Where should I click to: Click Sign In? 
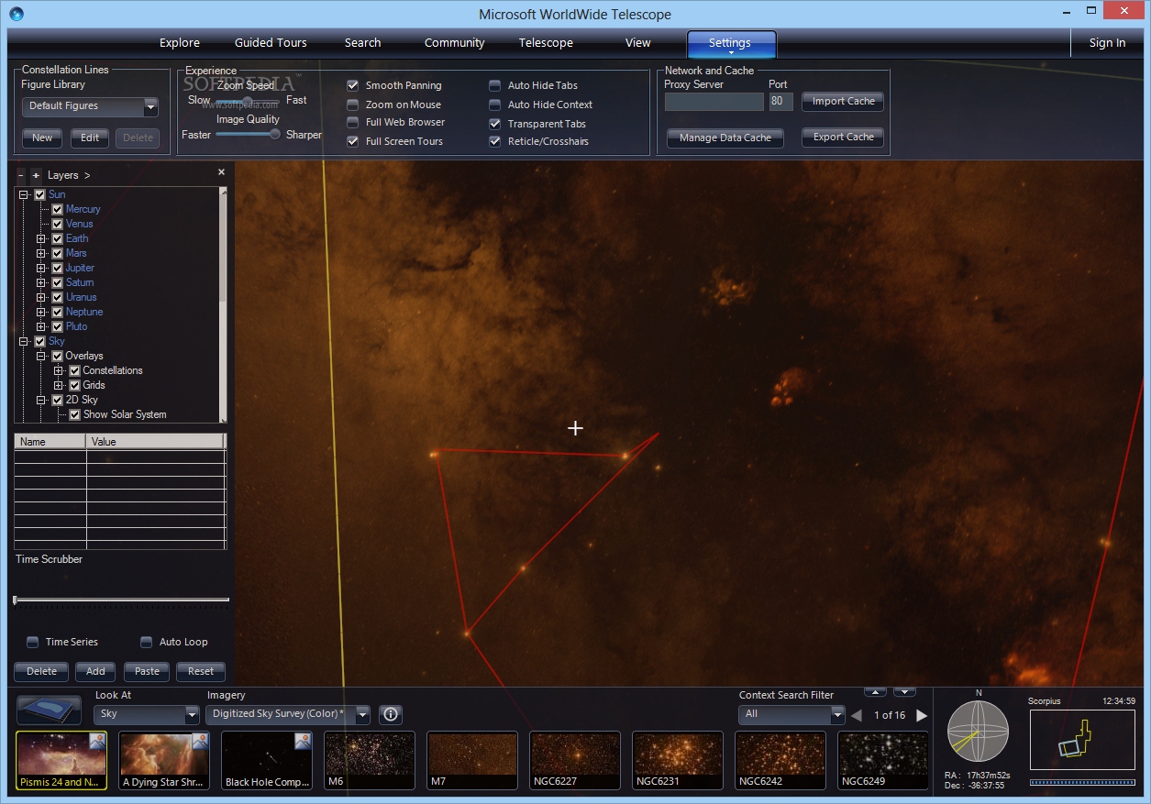point(1107,43)
